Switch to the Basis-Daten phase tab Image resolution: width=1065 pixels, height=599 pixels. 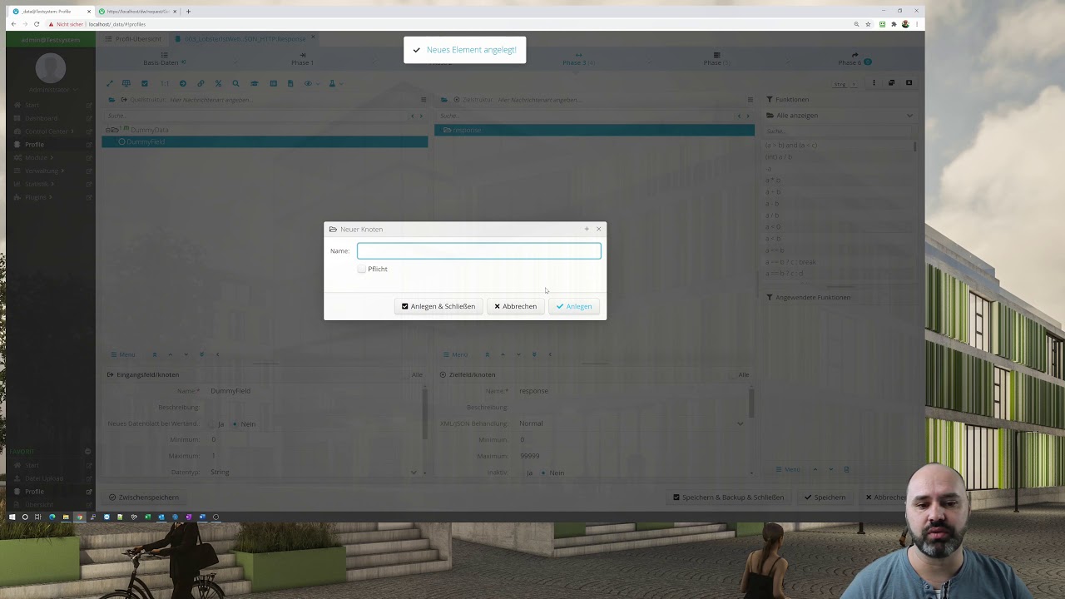pyautogui.click(x=164, y=59)
